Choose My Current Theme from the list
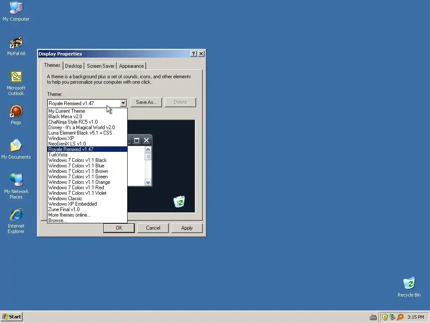Screen dimensions: 430x323 [x=87, y=111]
